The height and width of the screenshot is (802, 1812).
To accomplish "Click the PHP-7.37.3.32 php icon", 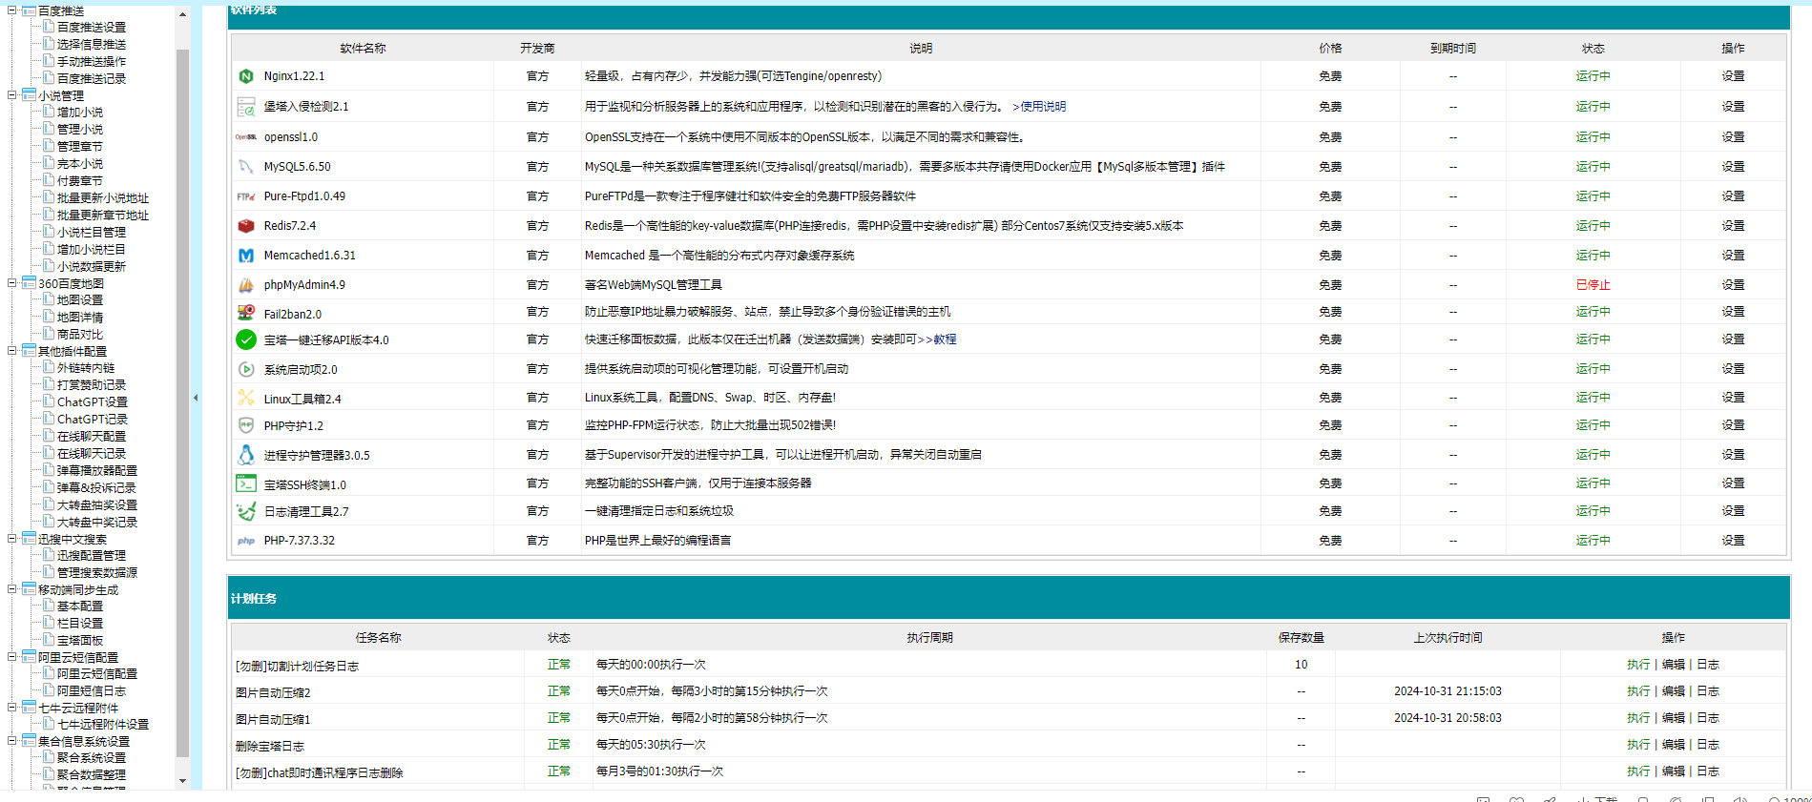I will (246, 541).
